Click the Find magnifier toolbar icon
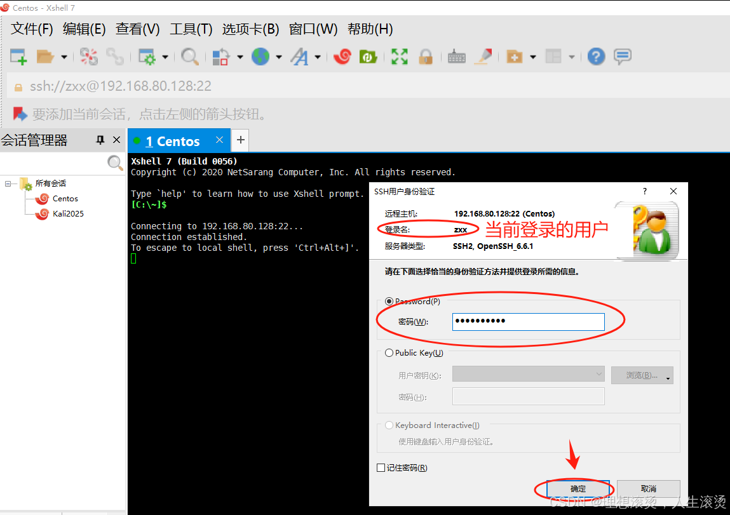Image resolution: width=730 pixels, height=515 pixels. [189, 57]
